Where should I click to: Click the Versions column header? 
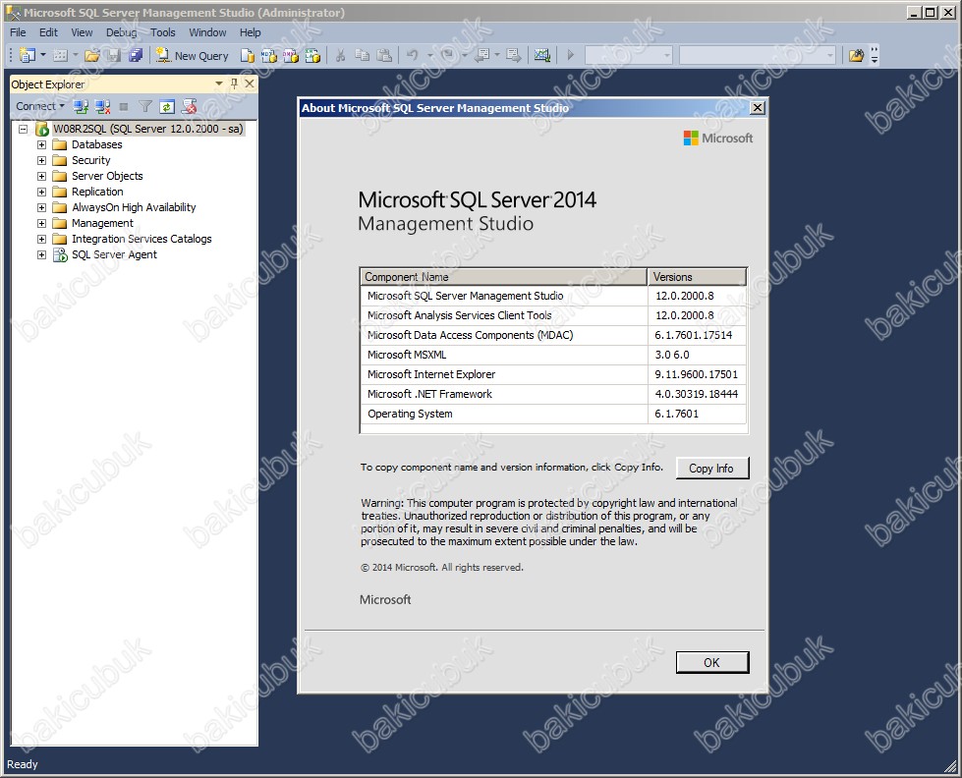coord(697,277)
